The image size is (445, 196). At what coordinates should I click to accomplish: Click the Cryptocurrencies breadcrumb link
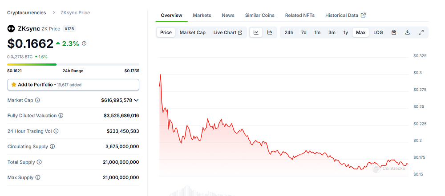pos(26,13)
